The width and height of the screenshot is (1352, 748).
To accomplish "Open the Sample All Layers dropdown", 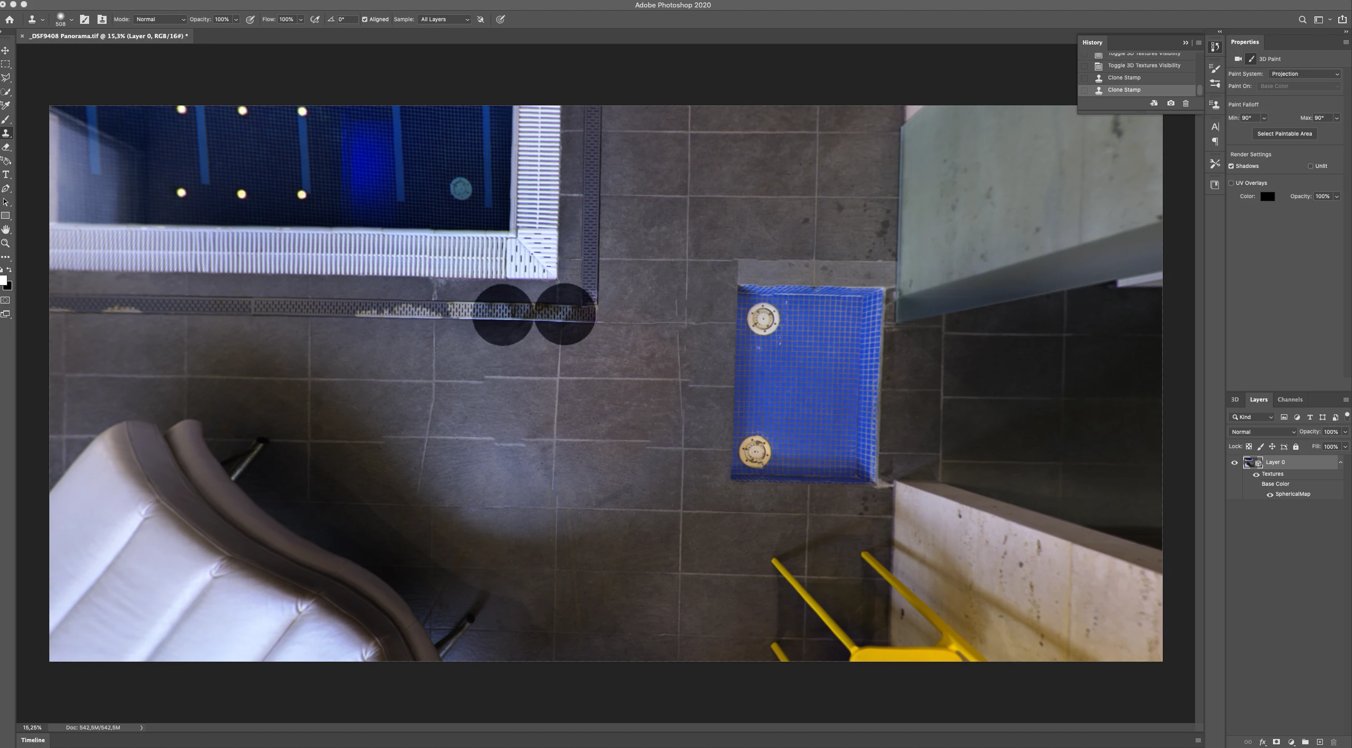I will click(444, 20).
